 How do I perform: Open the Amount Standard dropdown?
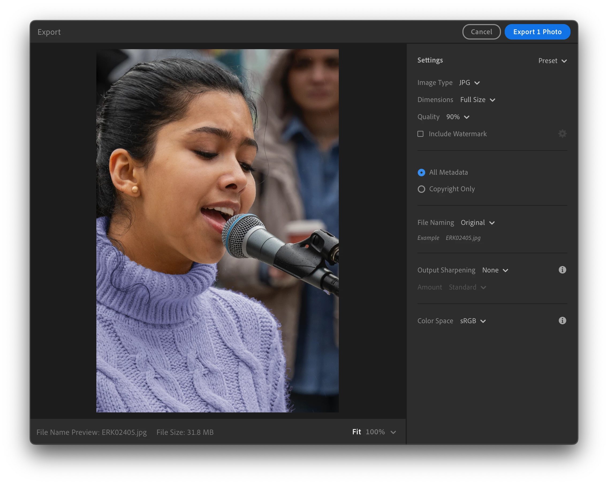point(467,287)
